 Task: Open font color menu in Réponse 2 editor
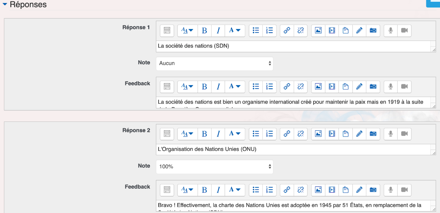click(x=235, y=134)
